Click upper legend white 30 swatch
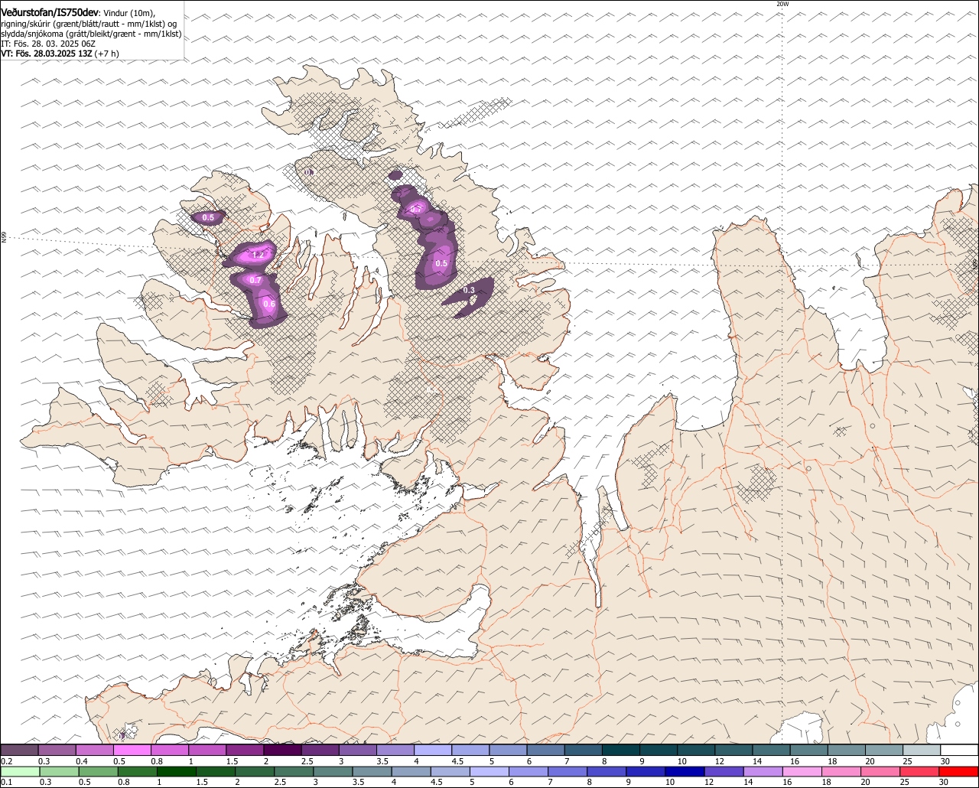Viewport: 979px width, 788px height. [960, 750]
